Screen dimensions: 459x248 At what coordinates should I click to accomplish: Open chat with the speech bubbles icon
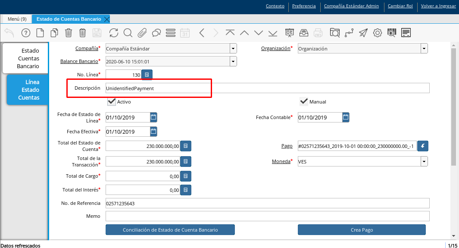156,33
